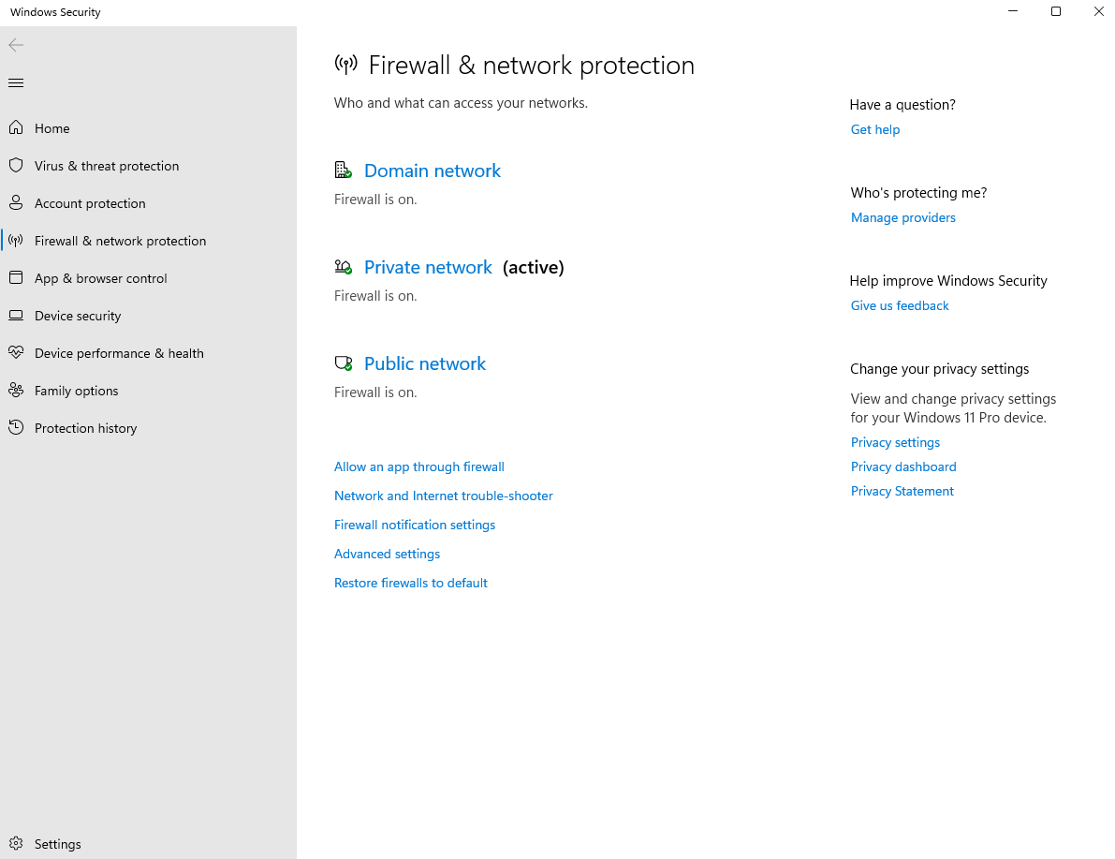1115x859 pixels.
Task: Open Firewall notification settings
Action: point(415,526)
